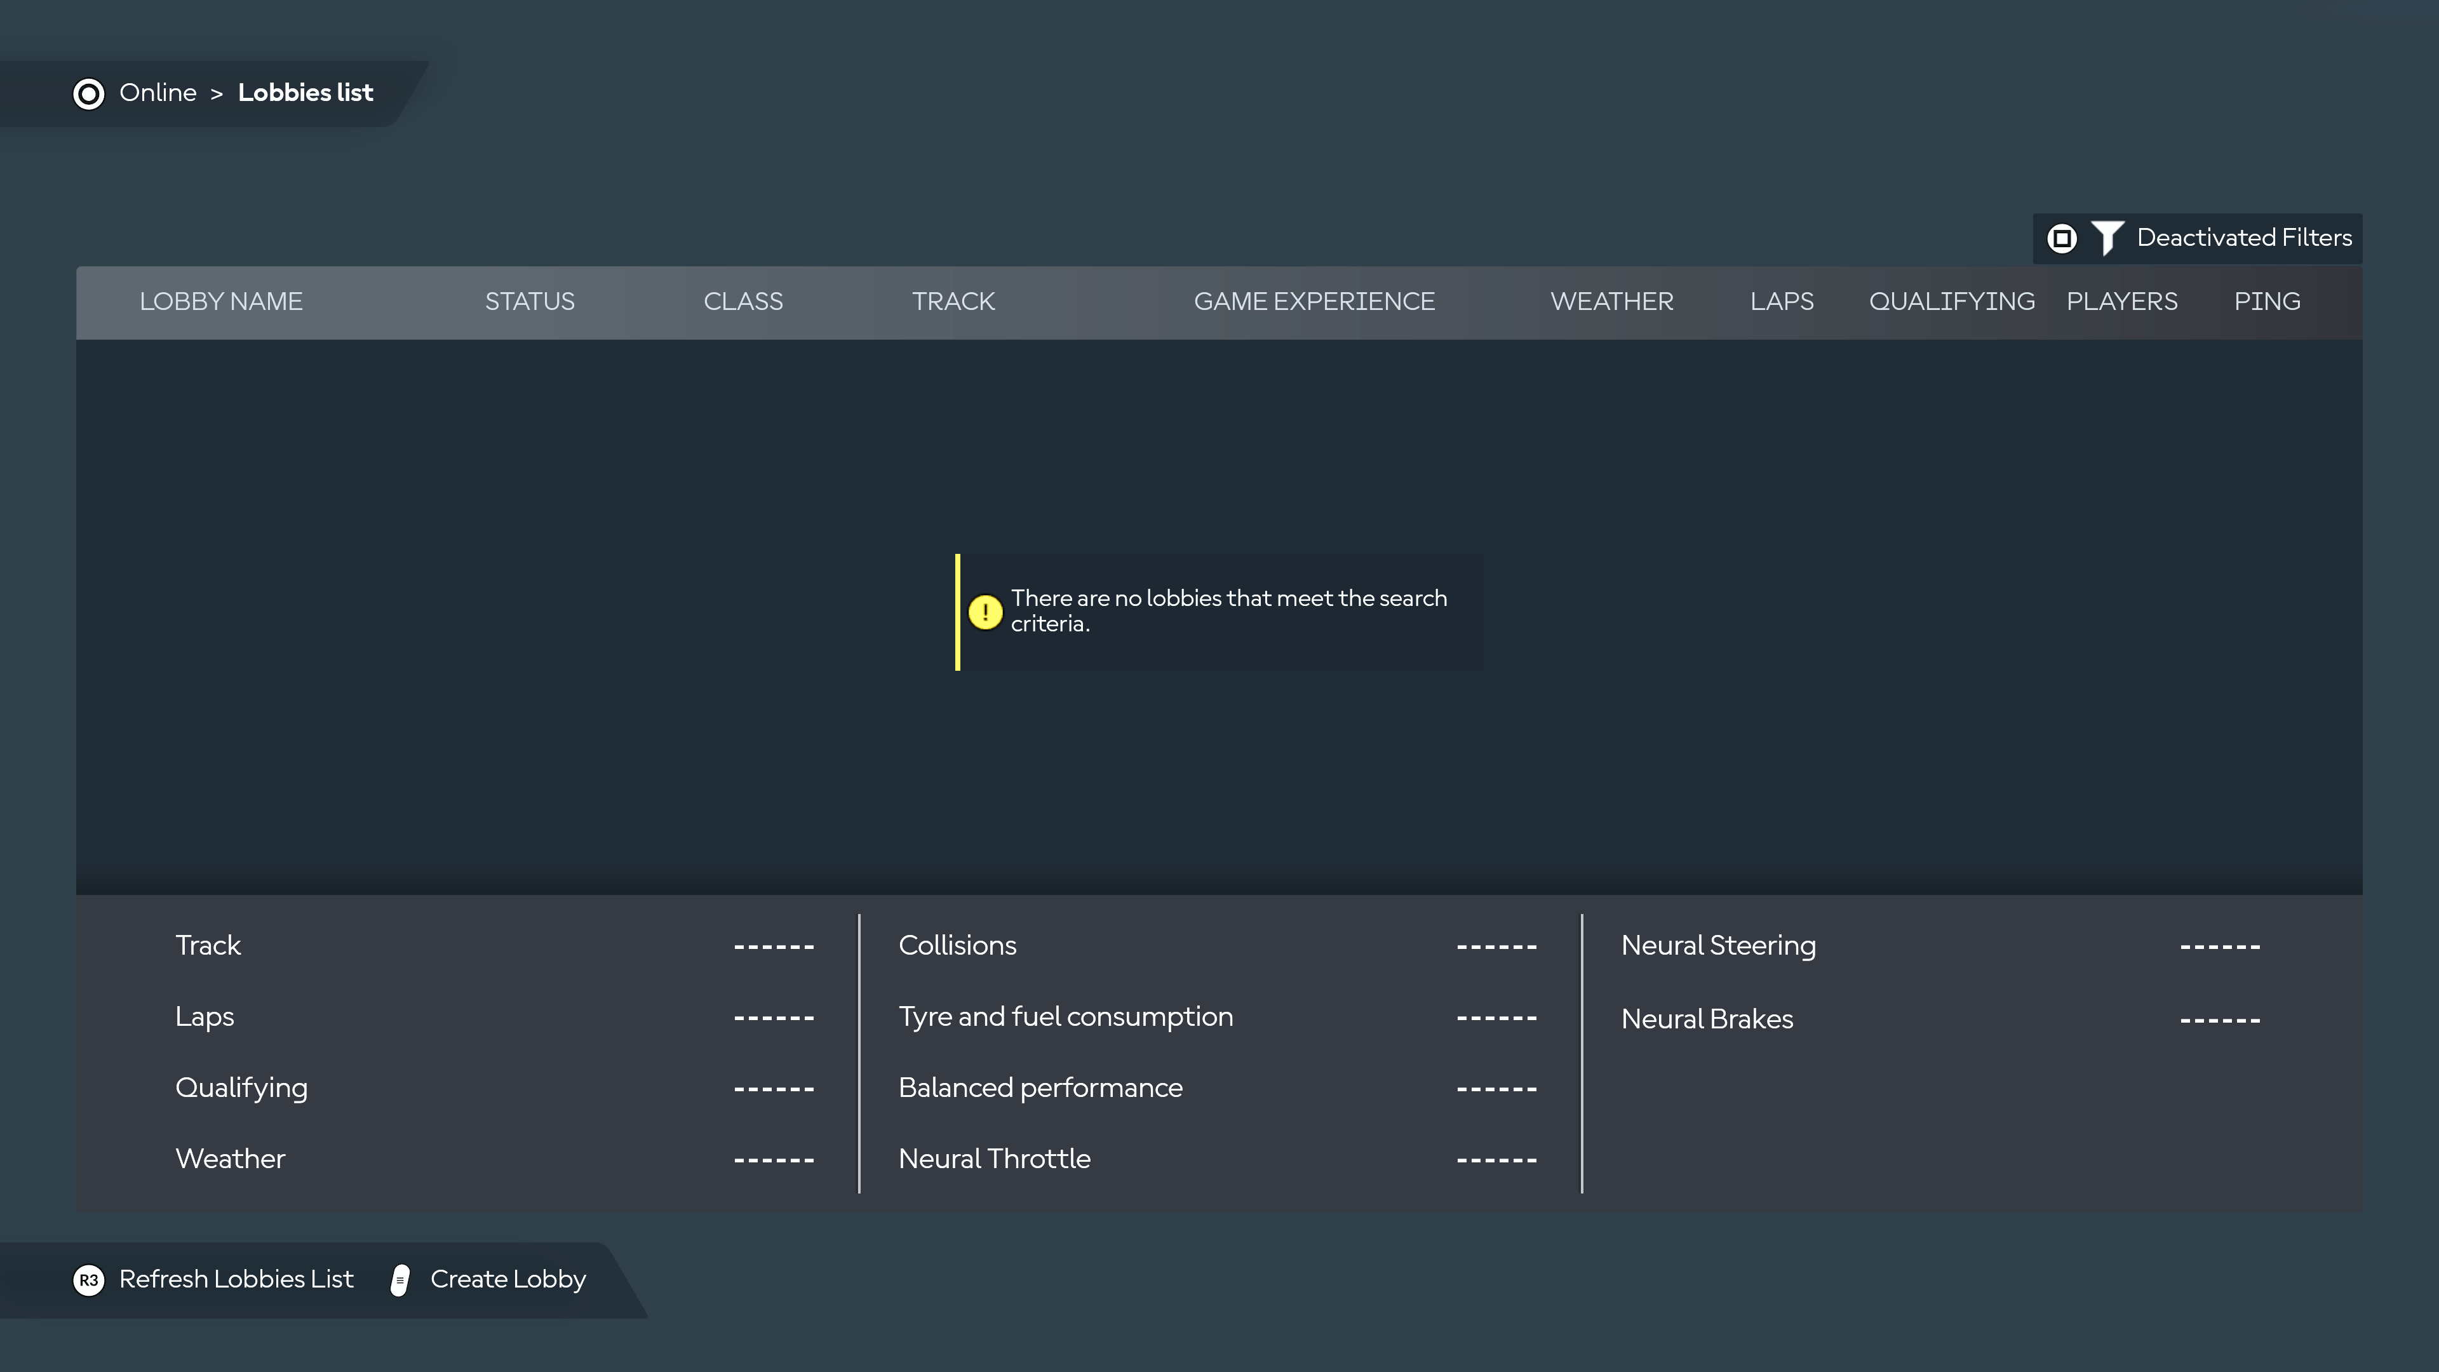
Task: Refresh Lobbies List
Action: [x=236, y=1279]
